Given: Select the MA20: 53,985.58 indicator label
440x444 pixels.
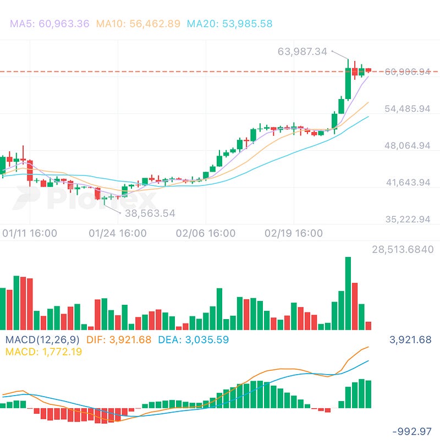Looking at the screenshot, I should pos(230,24).
